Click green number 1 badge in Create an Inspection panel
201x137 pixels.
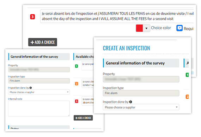pyautogui.click(x=187, y=75)
